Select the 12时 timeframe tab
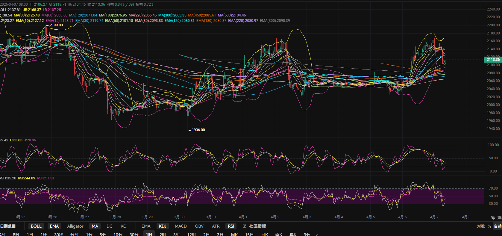Screen dimensions: 502x236 [191, 234]
